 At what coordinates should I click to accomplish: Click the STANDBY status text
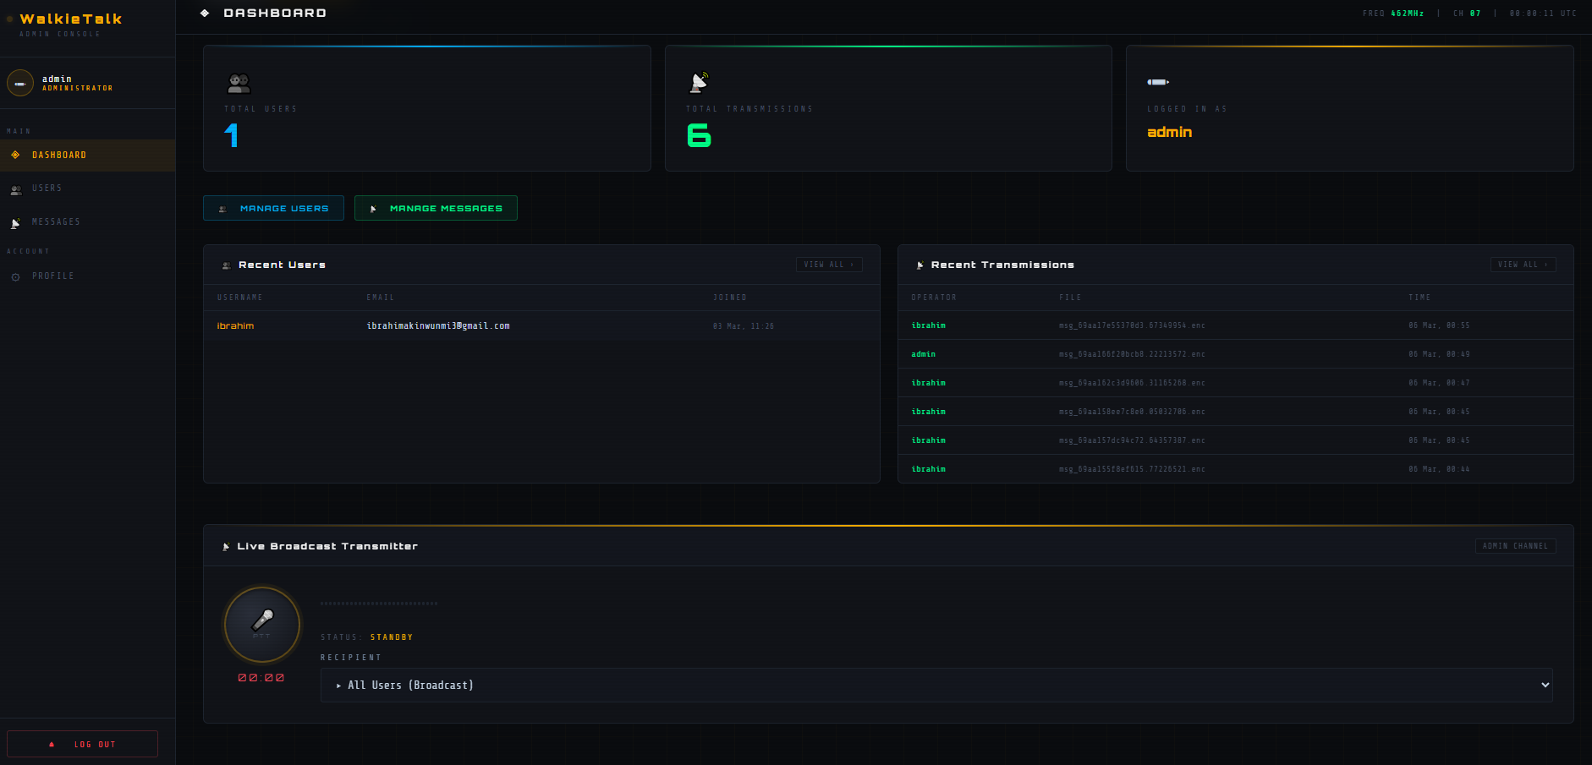pos(392,637)
